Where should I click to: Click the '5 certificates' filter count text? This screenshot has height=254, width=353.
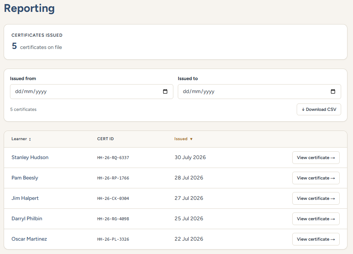pos(23,109)
